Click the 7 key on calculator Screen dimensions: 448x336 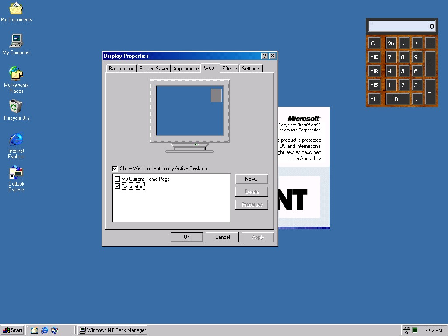(x=390, y=57)
